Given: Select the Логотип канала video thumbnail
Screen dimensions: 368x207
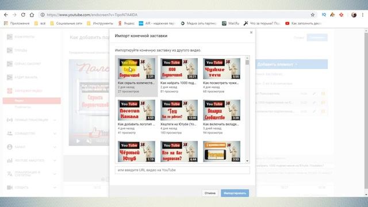Looking at the screenshot, I should pyautogui.click(x=136, y=110).
